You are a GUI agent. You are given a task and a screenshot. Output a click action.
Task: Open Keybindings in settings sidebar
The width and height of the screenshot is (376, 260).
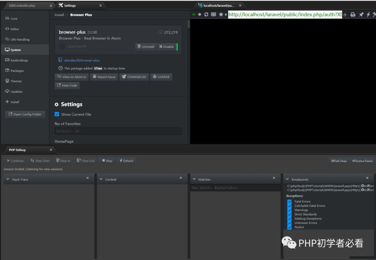pos(19,60)
